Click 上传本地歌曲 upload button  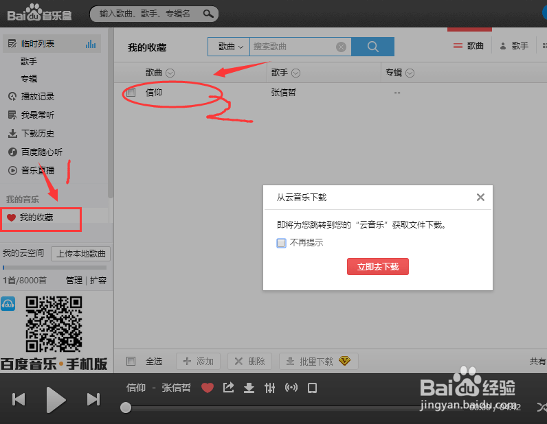point(80,254)
